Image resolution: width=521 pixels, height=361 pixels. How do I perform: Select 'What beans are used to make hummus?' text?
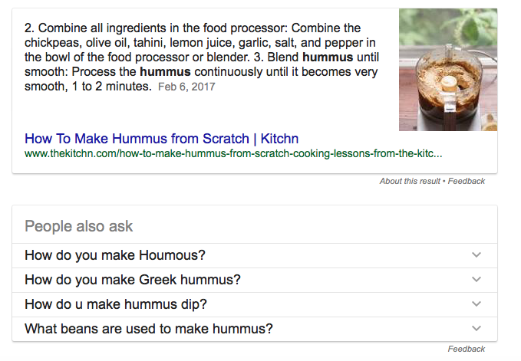[149, 329]
